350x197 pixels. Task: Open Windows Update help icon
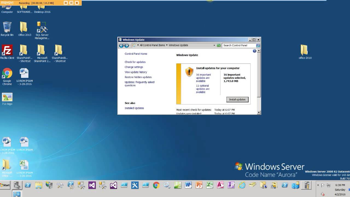pyautogui.click(x=255, y=51)
